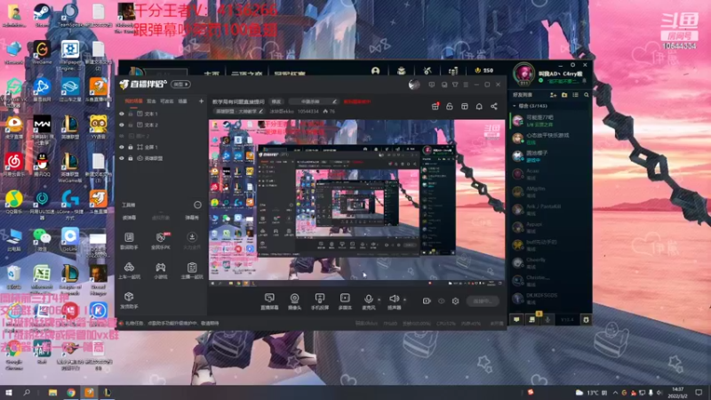Screen dimensions: 711x400
Task: Click the 主播一起玩 tool icon
Action: 192,268
